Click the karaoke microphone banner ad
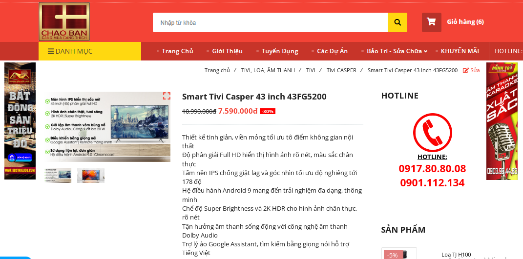Viewport: 523px width, 259px height. (x=502, y=121)
